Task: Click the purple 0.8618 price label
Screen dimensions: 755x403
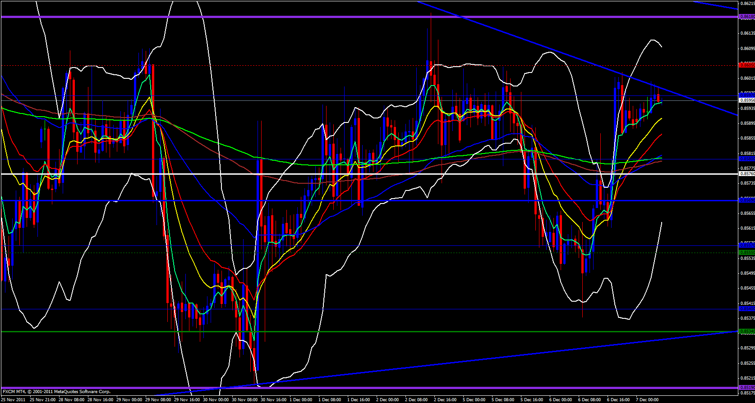Action: point(746,17)
